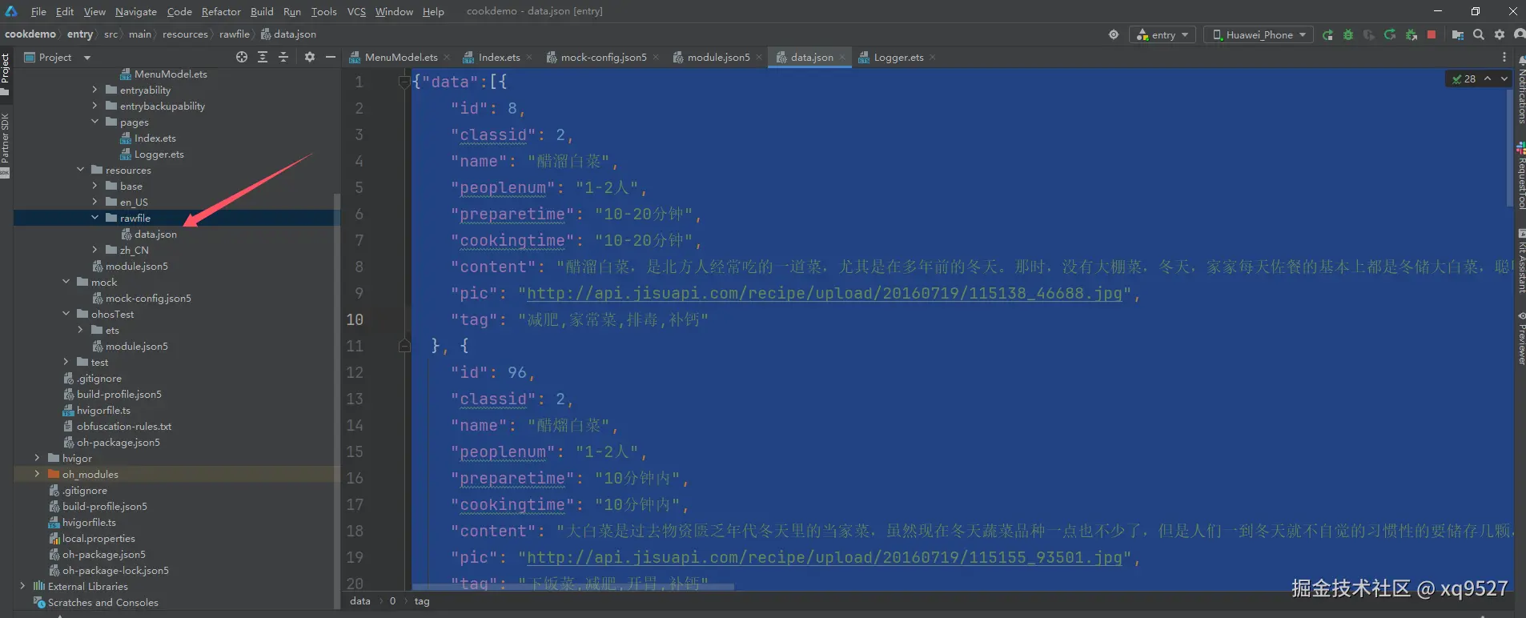Image resolution: width=1526 pixels, height=618 pixels.
Task: Close the MenuModel.ets editor tab
Action: point(447,58)
